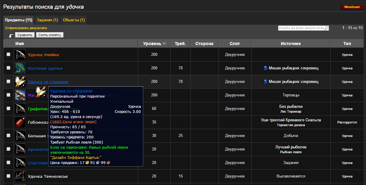Open the Удочка Темнолесья link

point(48,176)
